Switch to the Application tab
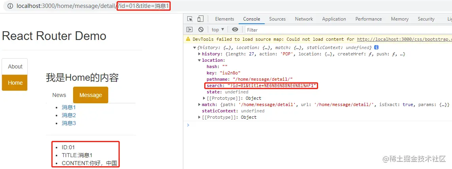The height and width of the screenshot is (169, 452). (334, 19)
